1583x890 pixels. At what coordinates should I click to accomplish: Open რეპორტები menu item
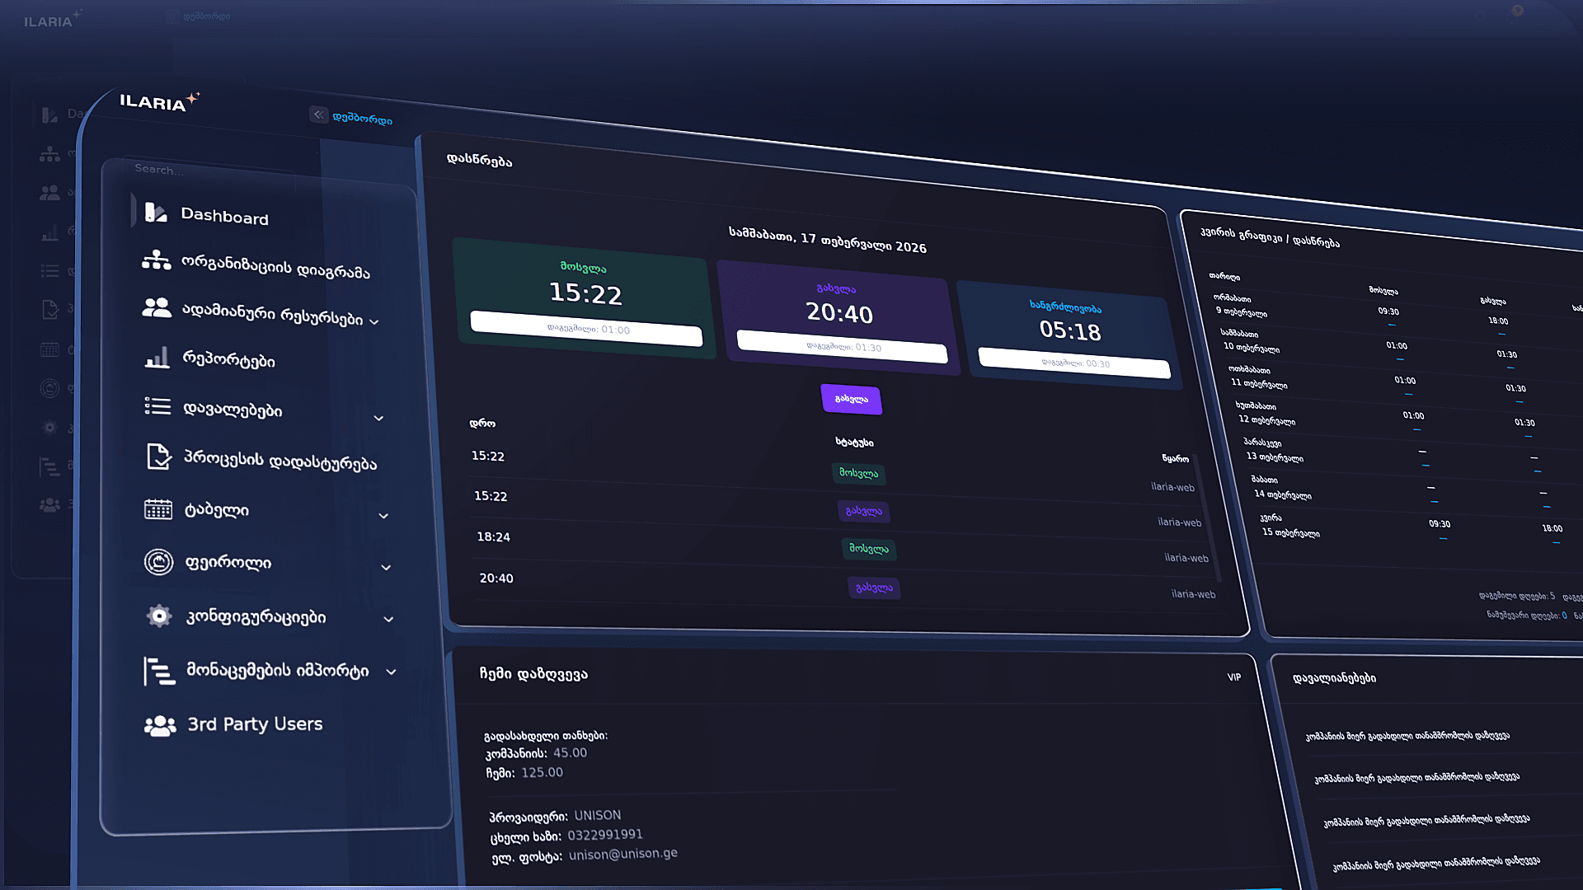[x=228, y=360]
